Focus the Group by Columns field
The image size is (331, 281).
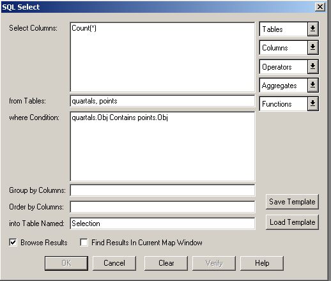(x=162, y=190)
